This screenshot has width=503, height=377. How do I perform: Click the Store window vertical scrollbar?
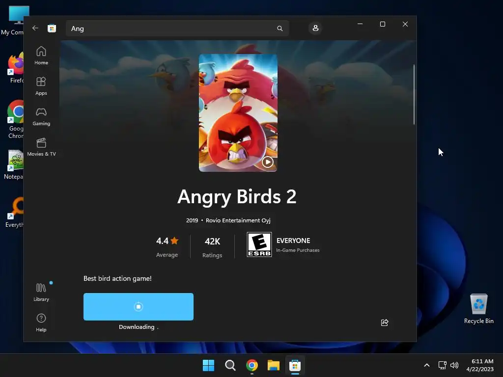(x=414, y=95)
